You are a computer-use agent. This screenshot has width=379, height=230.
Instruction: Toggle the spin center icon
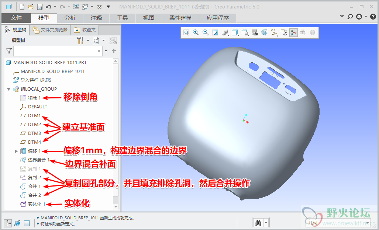click(x=293, y=32)
